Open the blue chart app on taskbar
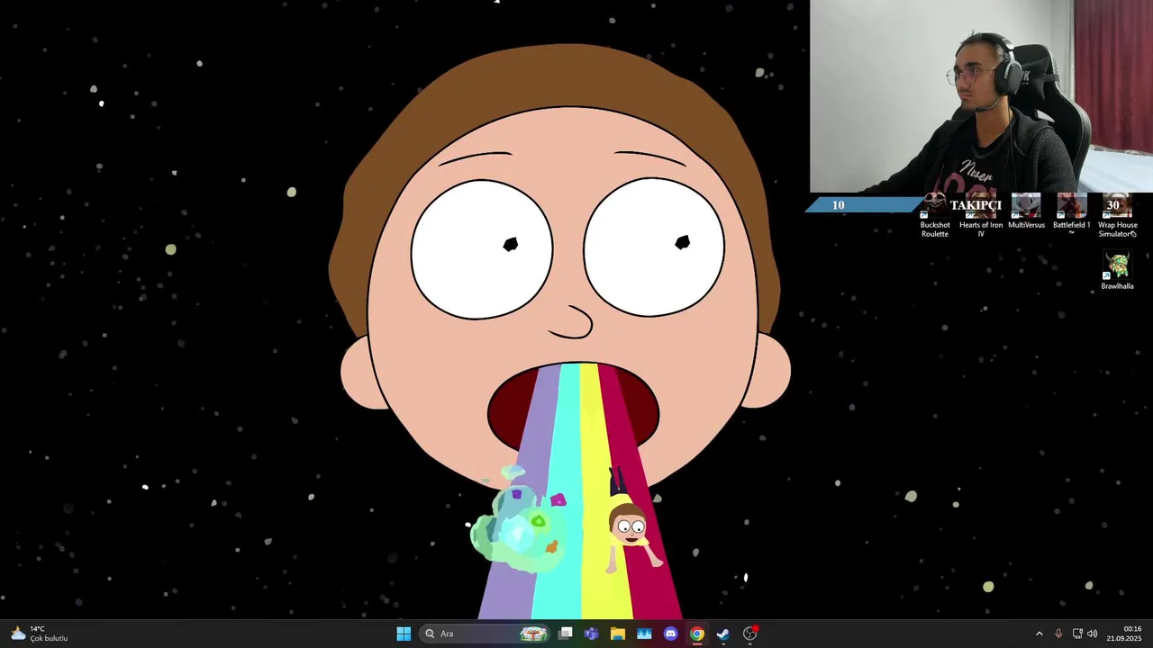The width and height of the screenshot is (1153, 648). pyautogui.click(x=644, y=634)
